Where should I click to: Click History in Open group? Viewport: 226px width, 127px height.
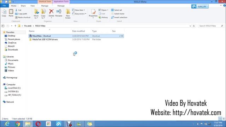tap(103, 17)
